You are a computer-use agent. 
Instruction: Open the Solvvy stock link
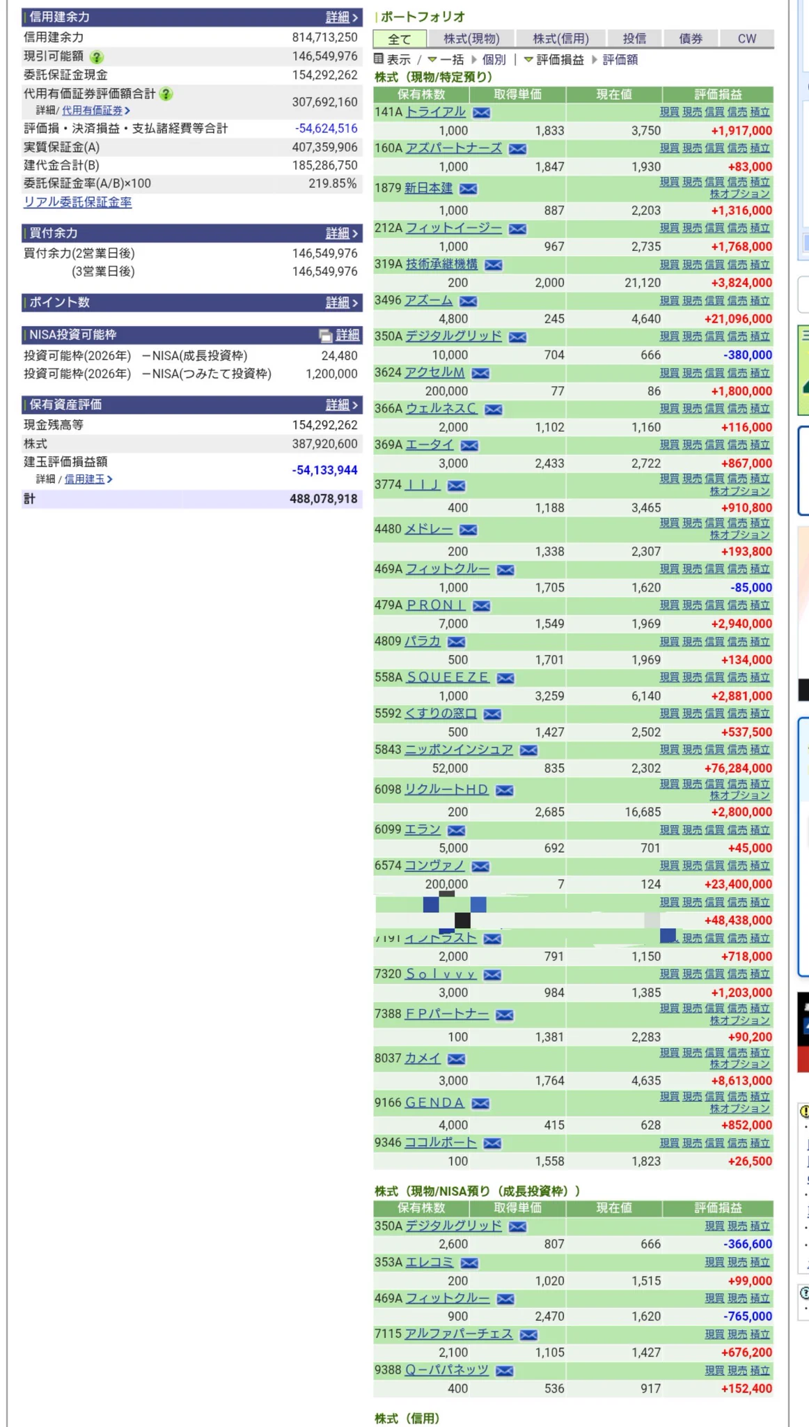click(x=441, y=974)
